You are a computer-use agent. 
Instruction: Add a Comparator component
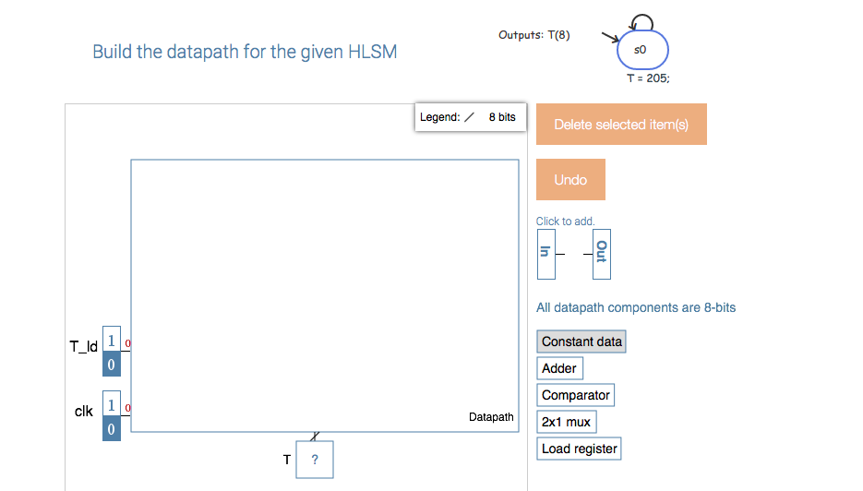575,395
